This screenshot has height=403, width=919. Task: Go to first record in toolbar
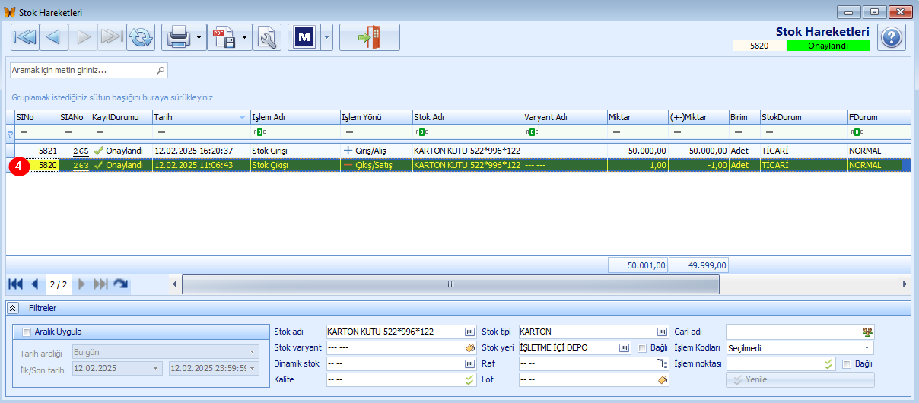point(24,36)
